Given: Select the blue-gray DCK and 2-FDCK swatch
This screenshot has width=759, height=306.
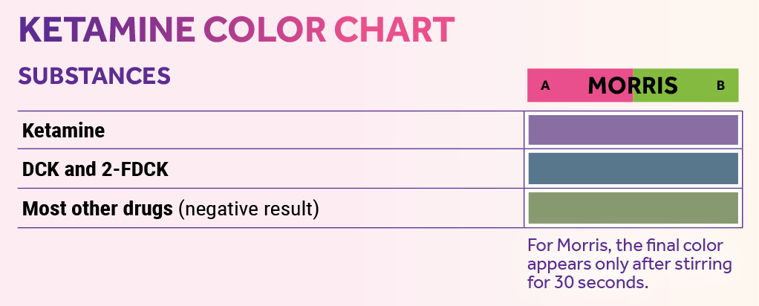Looking at the screenshot, I should (633, 168).
